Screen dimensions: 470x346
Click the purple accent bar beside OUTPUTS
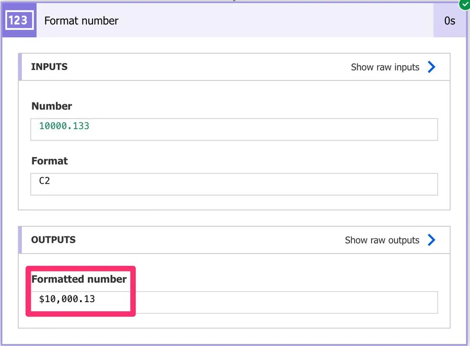point(20,240)
